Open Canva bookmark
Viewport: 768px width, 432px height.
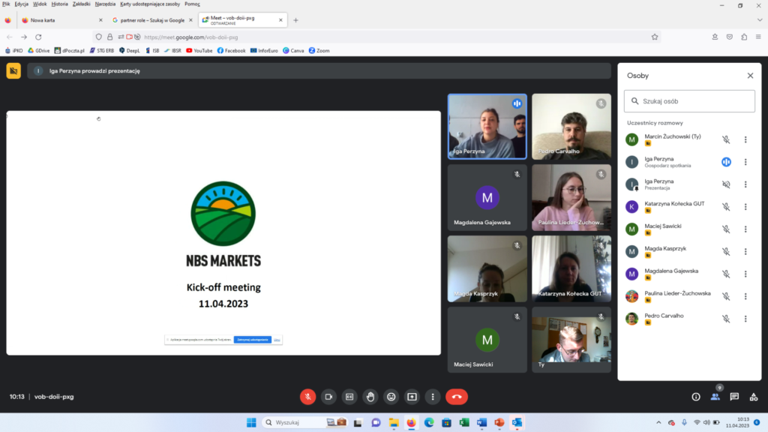(293, 50)
